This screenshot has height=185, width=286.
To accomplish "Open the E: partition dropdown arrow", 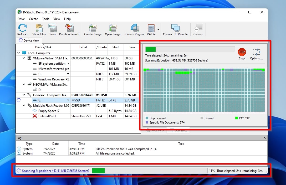I will [x=68, y=100].
